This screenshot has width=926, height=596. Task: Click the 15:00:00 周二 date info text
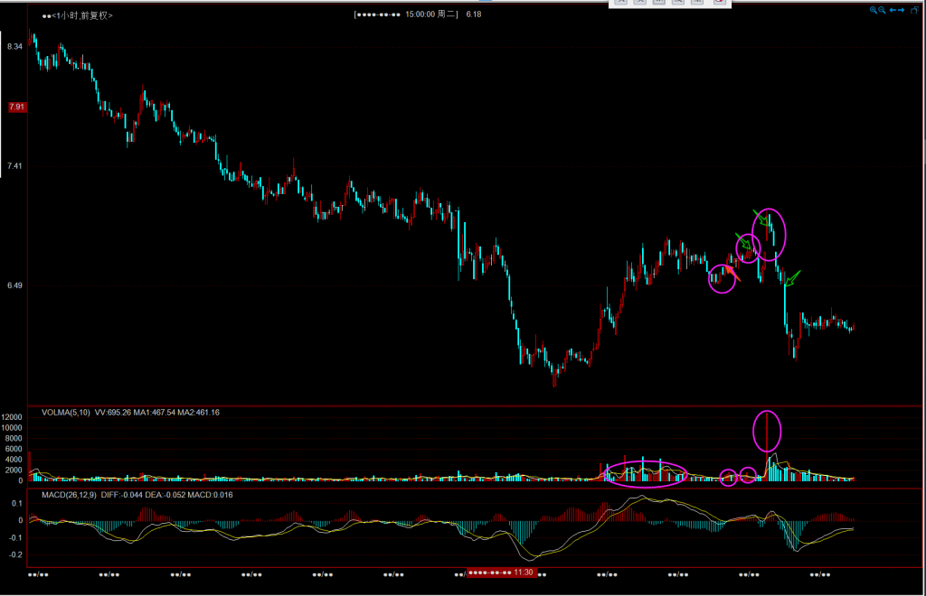coord(432,14)
